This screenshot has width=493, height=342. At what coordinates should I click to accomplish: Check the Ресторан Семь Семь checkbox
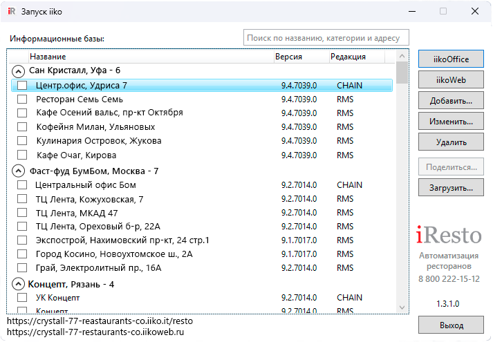coord(22,99)
